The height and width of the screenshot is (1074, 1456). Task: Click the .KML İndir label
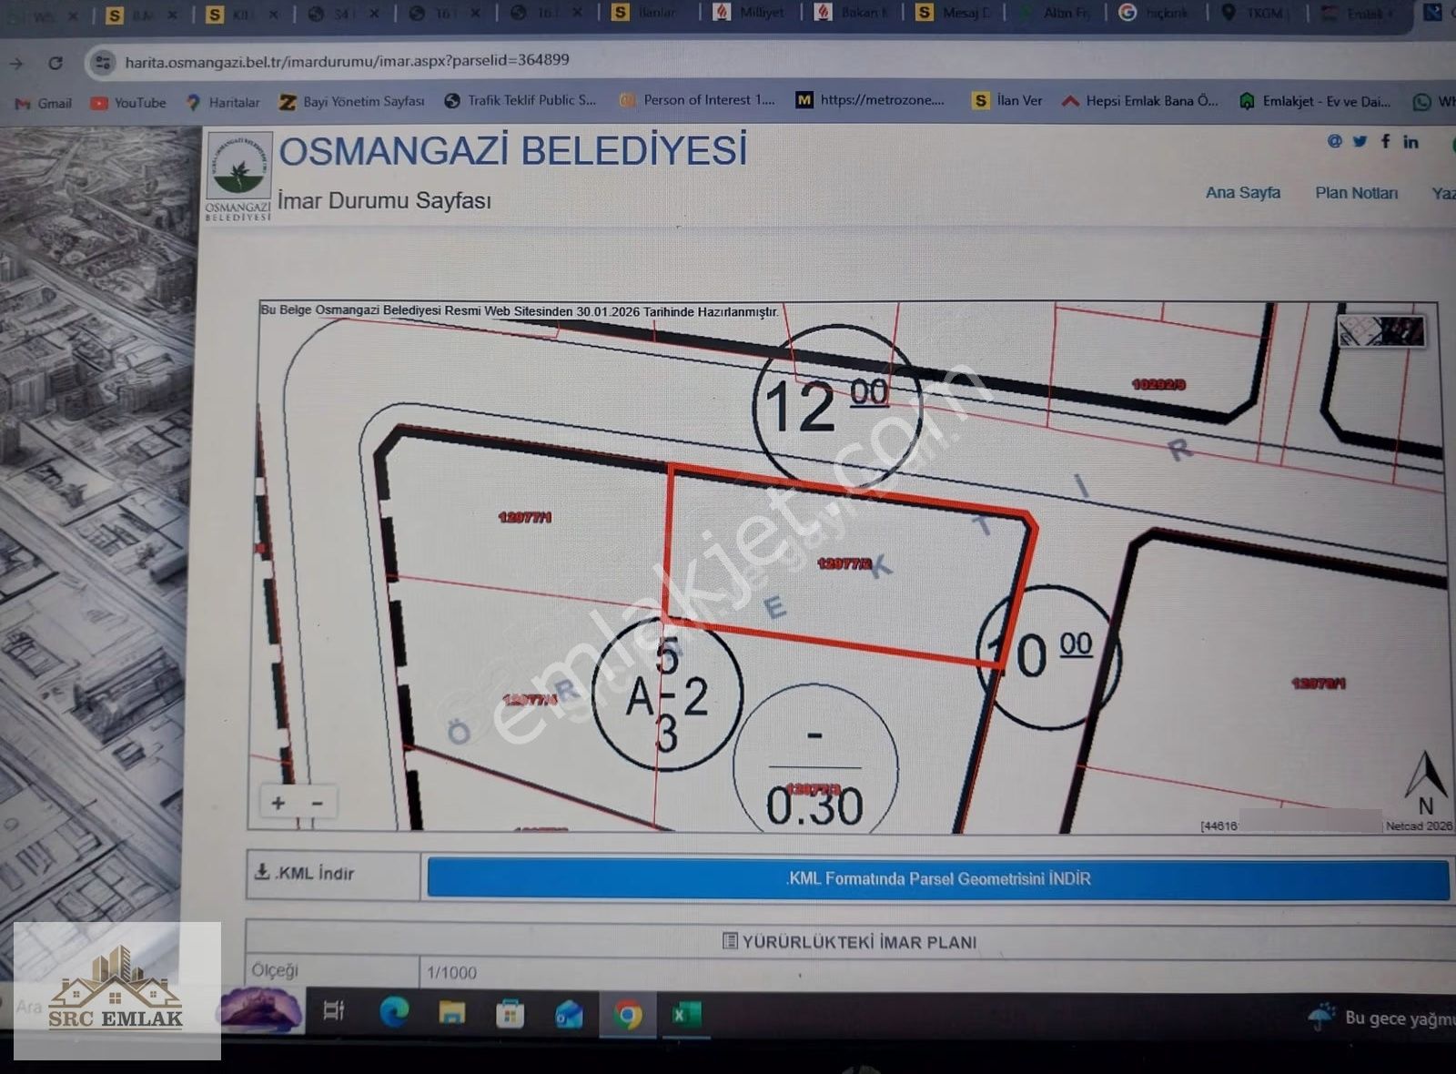coord(305,873)
